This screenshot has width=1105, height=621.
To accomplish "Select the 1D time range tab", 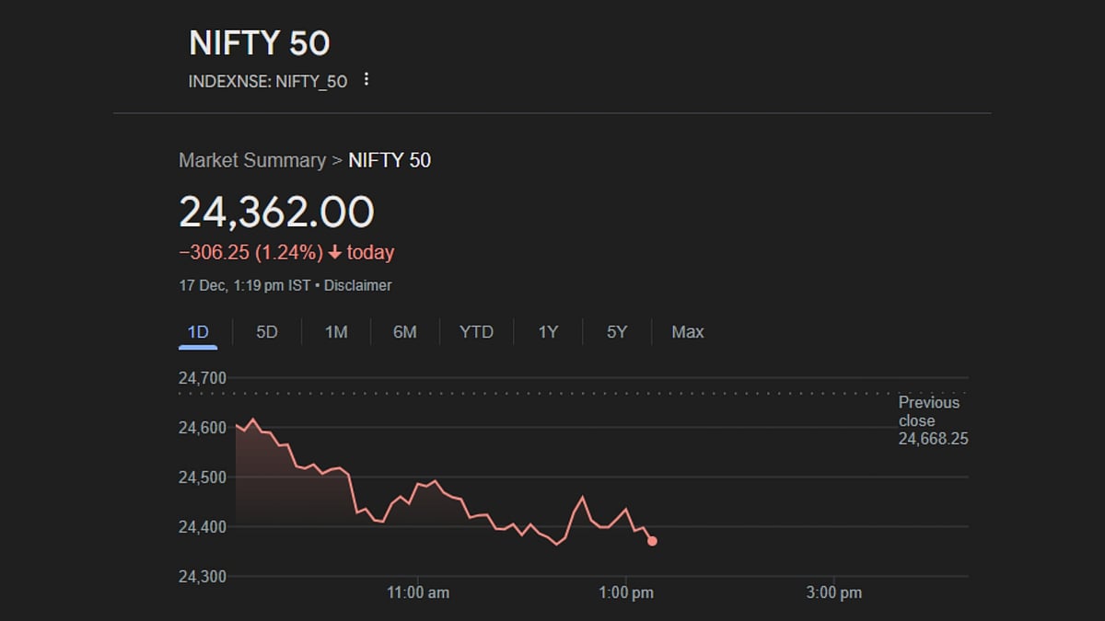I will point(198,332).
